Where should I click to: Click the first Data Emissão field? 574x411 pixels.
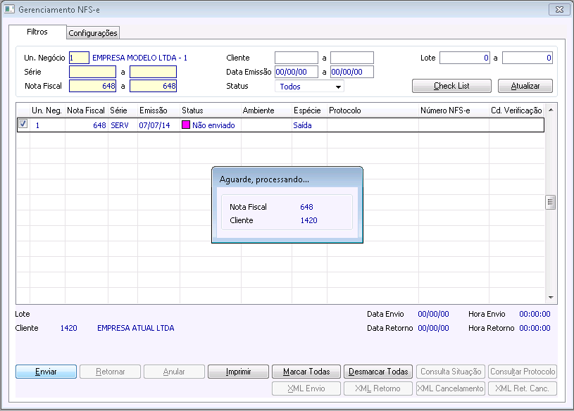pyautogui.click(x=297, y=72)
